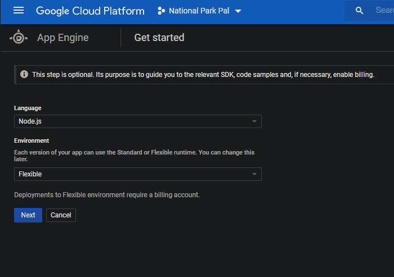This screenshot has height=277, width=394.
Task: Click the arrow on the Language combo box
Action: [x=254, y=121]
